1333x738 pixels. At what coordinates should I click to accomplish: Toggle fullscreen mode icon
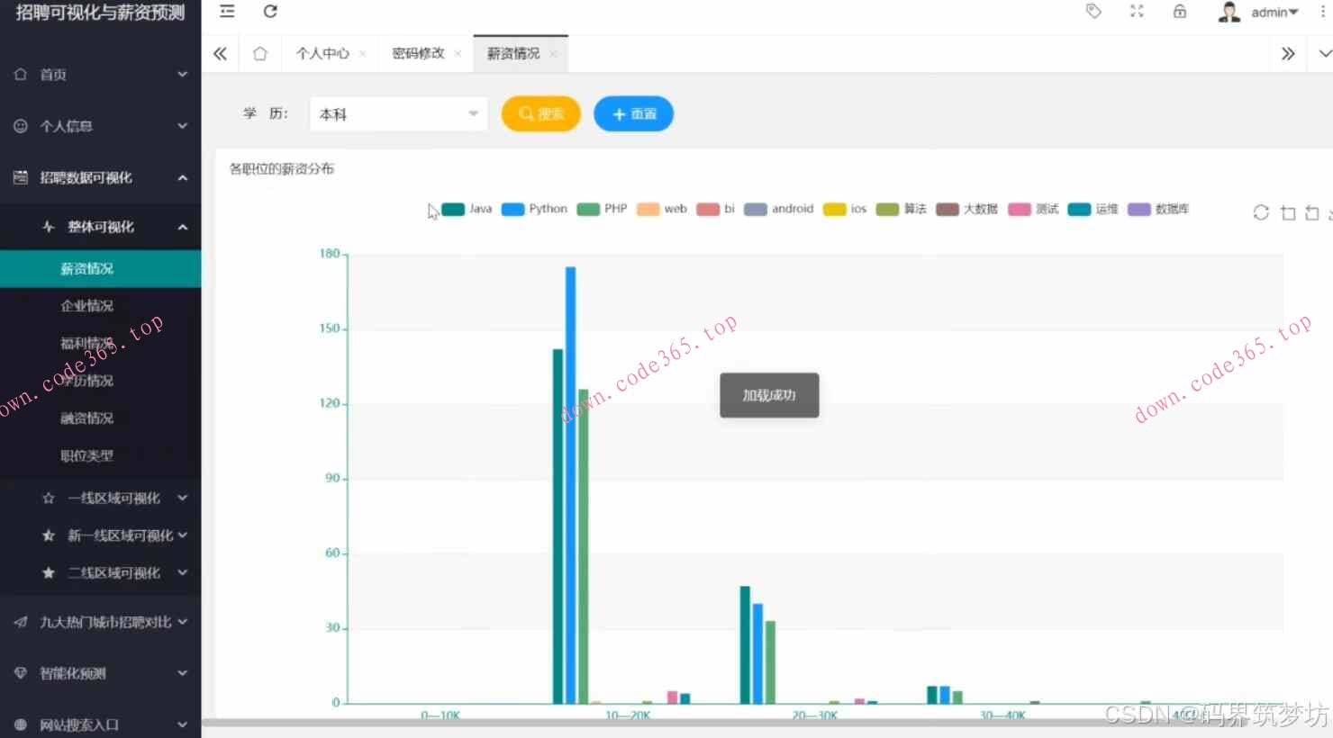[1137, 12]
